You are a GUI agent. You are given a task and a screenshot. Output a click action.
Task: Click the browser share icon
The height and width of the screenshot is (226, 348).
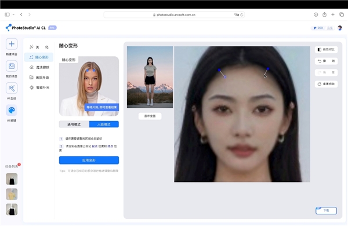324,14
